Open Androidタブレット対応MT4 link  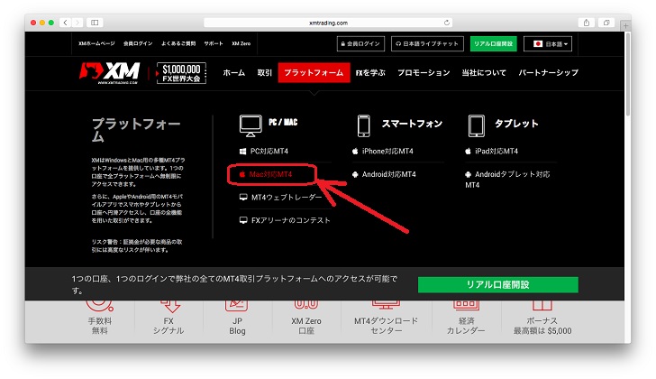pyautogui.click(x=507, y=180)
